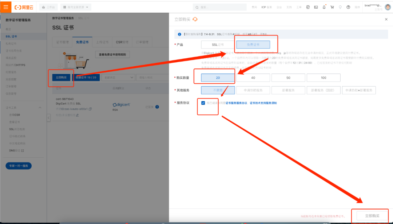Click 数字证书管理服务 breadcrumb
The image size is (393, 224).
point(63,18)
